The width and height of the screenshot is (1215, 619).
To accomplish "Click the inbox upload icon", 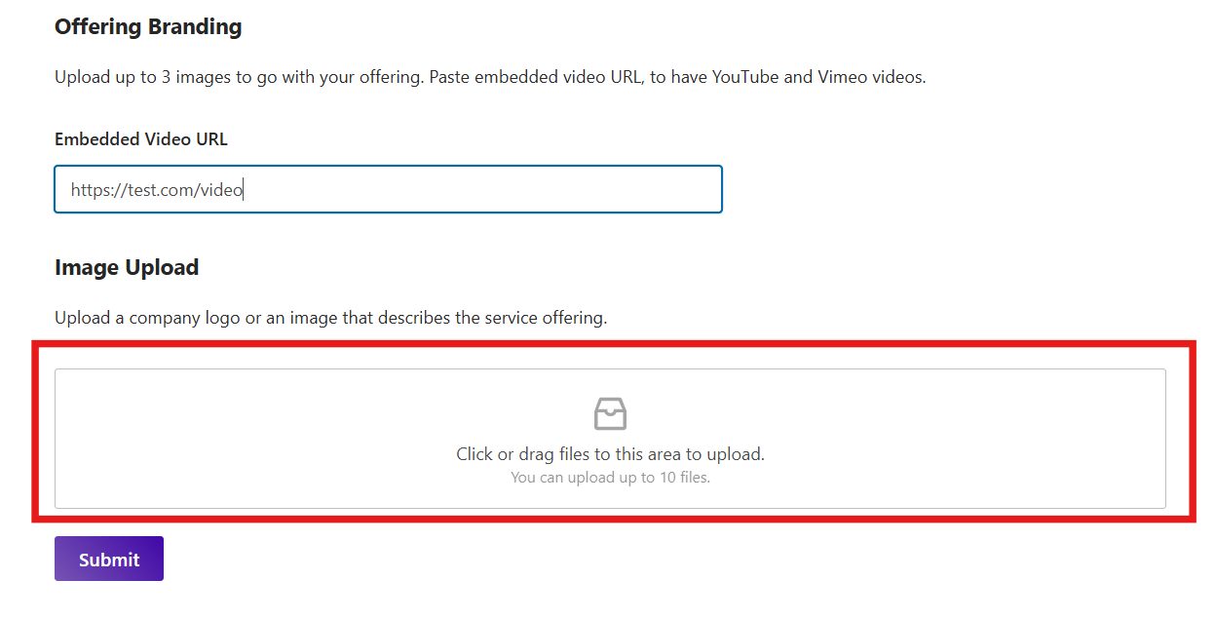I will 610,413.
